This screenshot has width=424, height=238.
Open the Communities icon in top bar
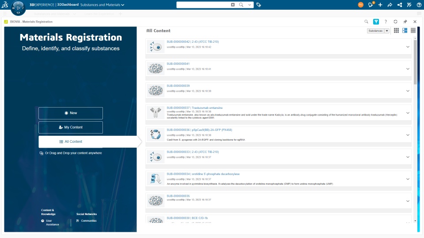click(409, 5)
